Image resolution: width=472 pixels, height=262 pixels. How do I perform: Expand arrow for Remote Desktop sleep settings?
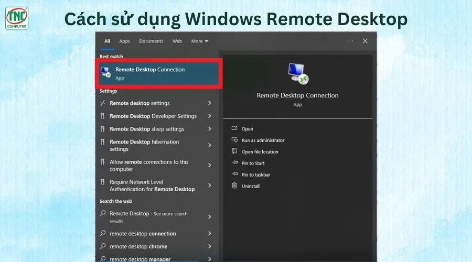(x=209, y=129)
